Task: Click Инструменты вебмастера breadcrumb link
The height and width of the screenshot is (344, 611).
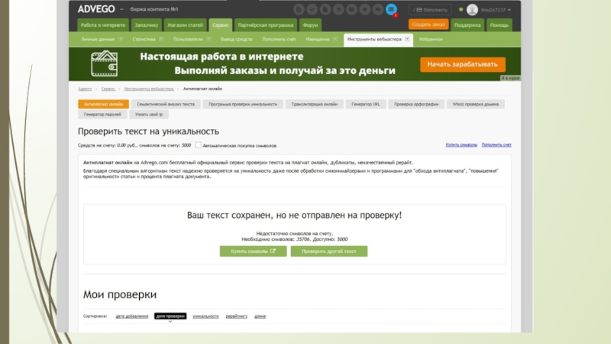Action: point(149,89)
